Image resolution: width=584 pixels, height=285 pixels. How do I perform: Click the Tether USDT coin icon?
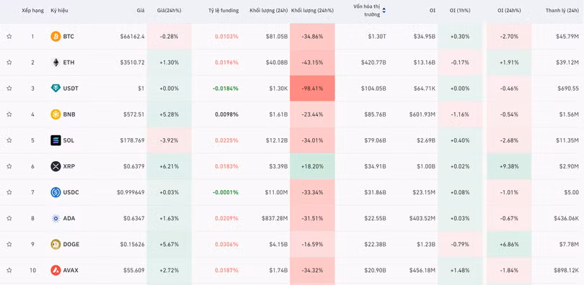coord(56,89)
